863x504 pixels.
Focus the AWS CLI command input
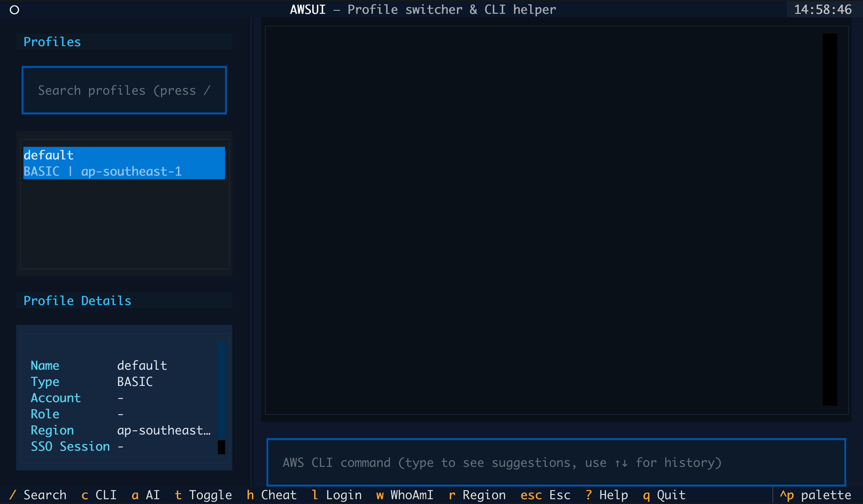pyautogui.click(x=556, y=462)
